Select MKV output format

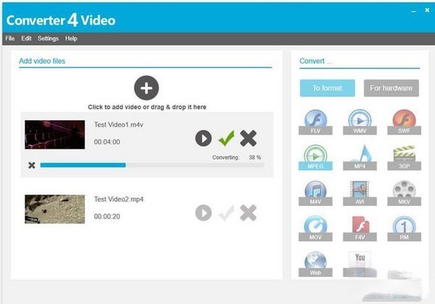405,193
